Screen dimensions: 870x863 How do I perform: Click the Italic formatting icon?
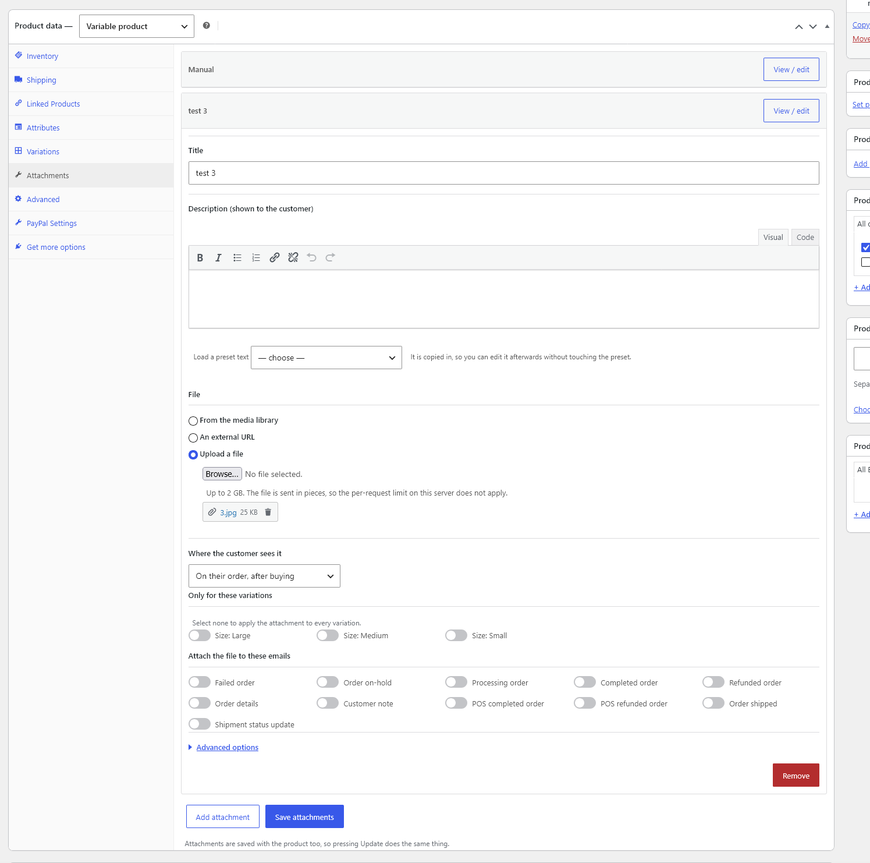click(x=219, y=257)
